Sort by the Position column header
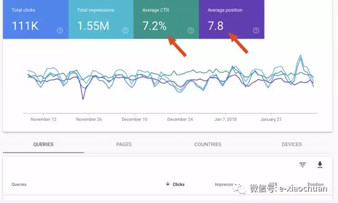The height and width of the screenshot is (203, 338). pyautogui.click(x=315, y=184)
